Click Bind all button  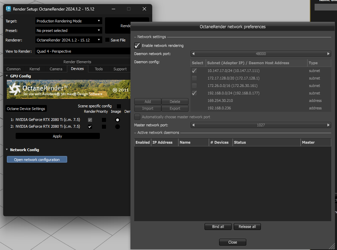[218, 227]
